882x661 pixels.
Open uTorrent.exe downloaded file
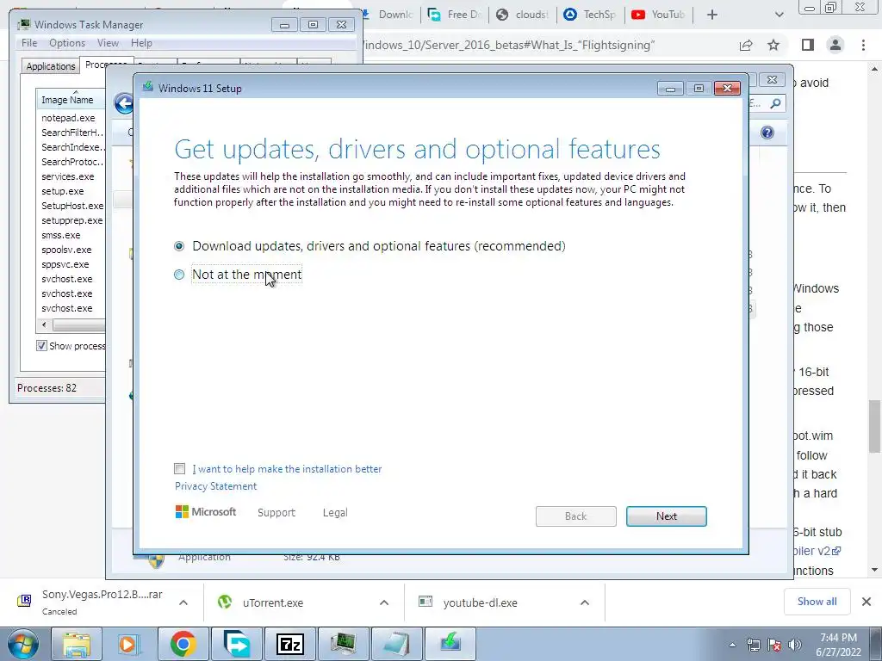(x=273, y=602)
